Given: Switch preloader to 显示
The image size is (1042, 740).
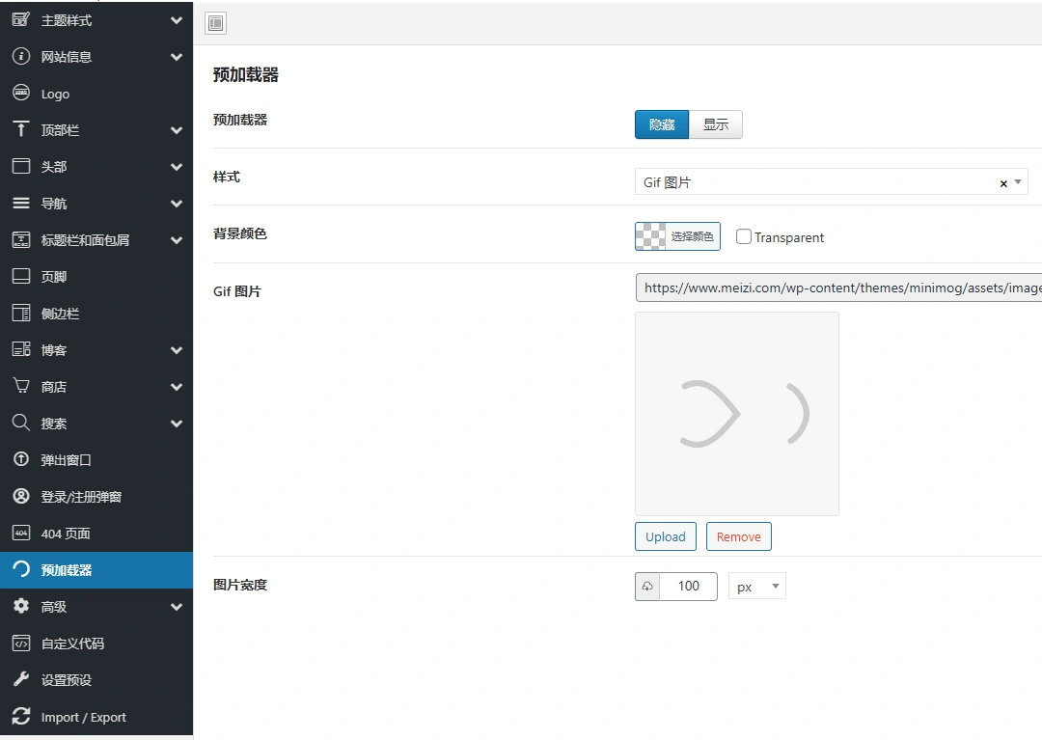Looking at the screenshot, I should point(715,123).
